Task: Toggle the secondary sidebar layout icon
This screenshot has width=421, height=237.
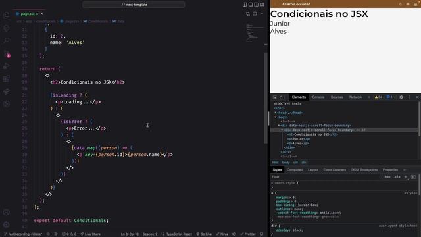Action: coord(257,5)
